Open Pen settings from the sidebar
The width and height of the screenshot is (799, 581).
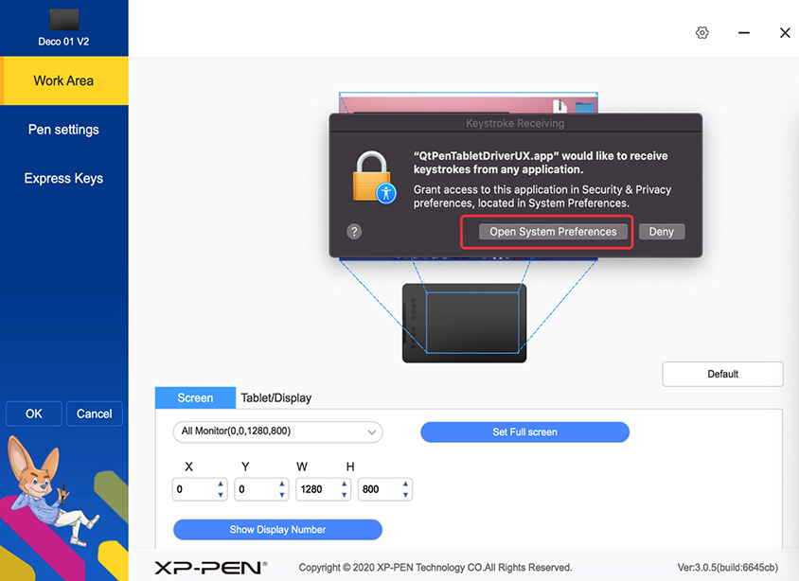(63, 130)
